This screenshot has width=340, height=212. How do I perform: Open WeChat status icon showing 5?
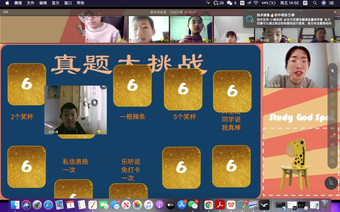(232, 3)
